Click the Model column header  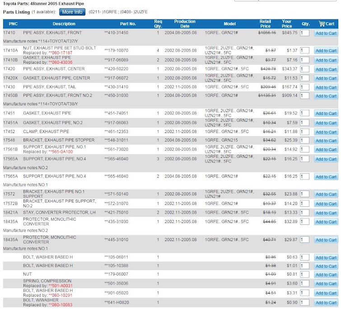coord(229,24)
